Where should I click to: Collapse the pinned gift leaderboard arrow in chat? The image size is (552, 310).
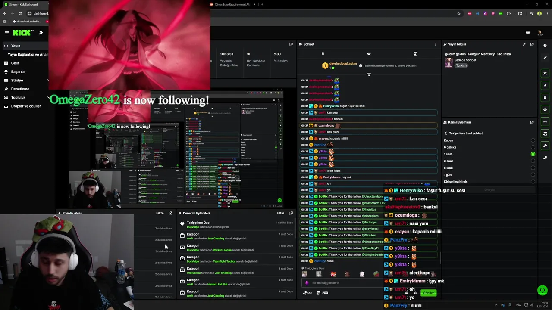(x=369, y=74)
